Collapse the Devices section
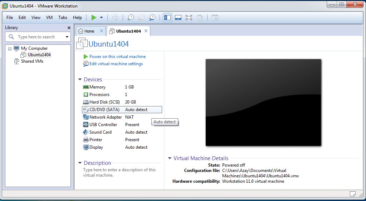This screenshot has height=201, width=366. tap(80, 80)
